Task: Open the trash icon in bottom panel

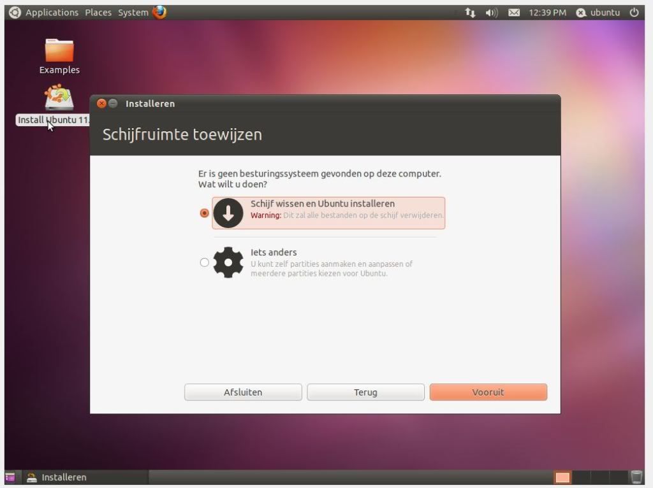Action: pyautogui.click(x=636, y=477)
